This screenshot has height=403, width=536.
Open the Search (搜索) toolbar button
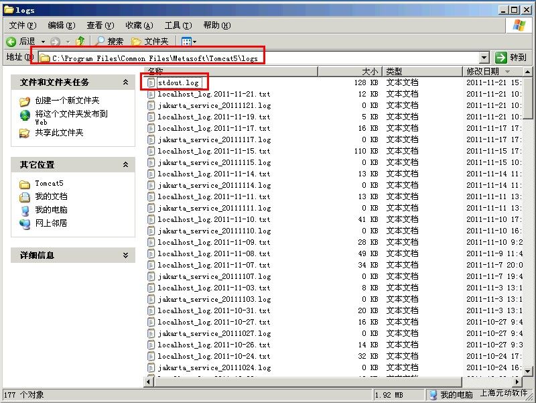(109, 42)
